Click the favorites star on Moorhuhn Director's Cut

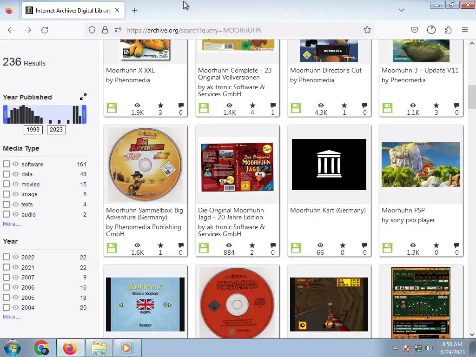click(x=344, y=106)
